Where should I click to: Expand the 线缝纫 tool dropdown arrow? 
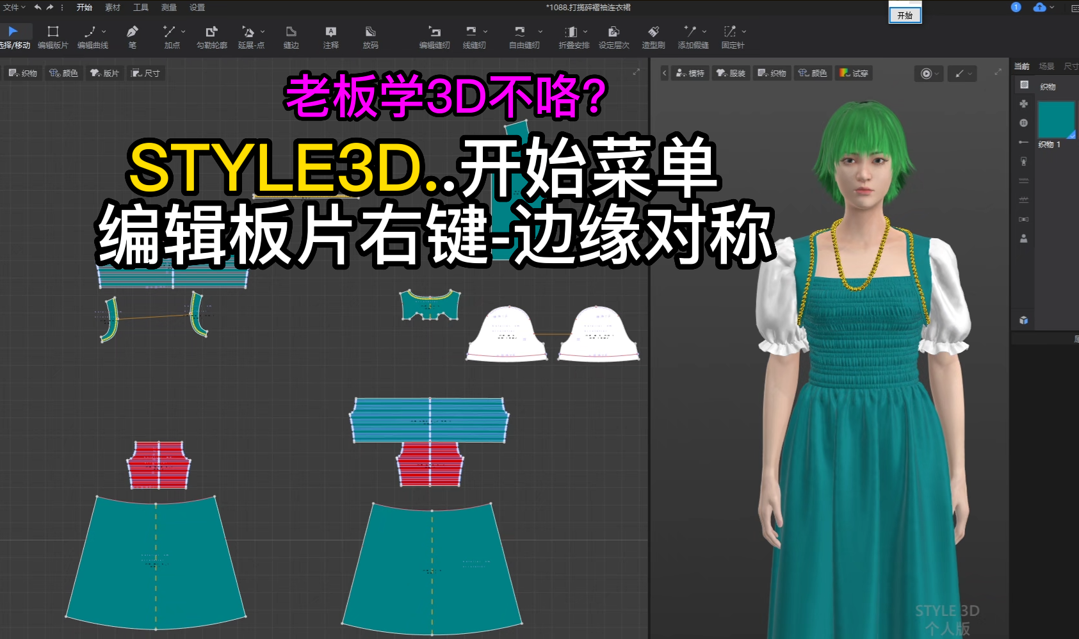pyautogui.click(x=485, y=31)
